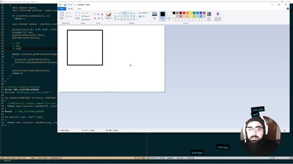The image size is (293, 164).
Task: Switch to the Home ribbon tab
Action: pyautogui.click(x=71, y=9)
